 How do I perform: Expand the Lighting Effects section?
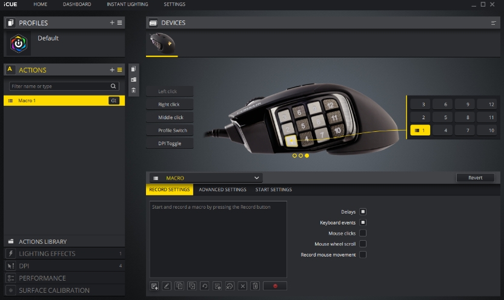point(64,253)
